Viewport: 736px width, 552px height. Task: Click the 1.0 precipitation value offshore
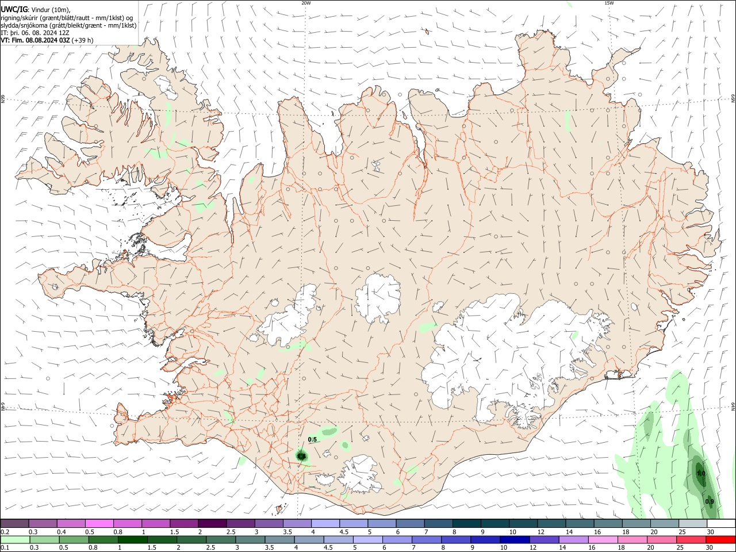pos(701,473)
